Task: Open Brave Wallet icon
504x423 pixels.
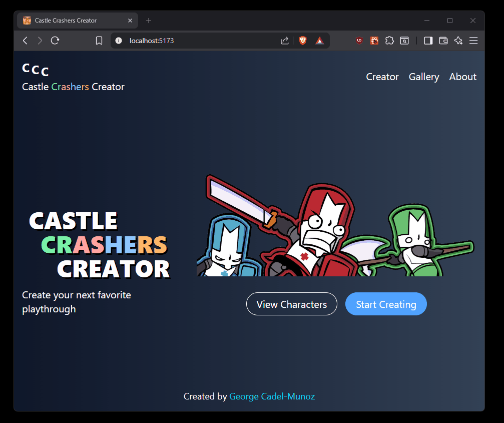Action: [x=443, y=41]
